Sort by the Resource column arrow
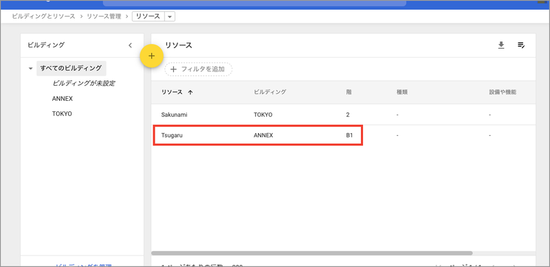The height and width of the screenshot is (267, 550). pos(190,93)
